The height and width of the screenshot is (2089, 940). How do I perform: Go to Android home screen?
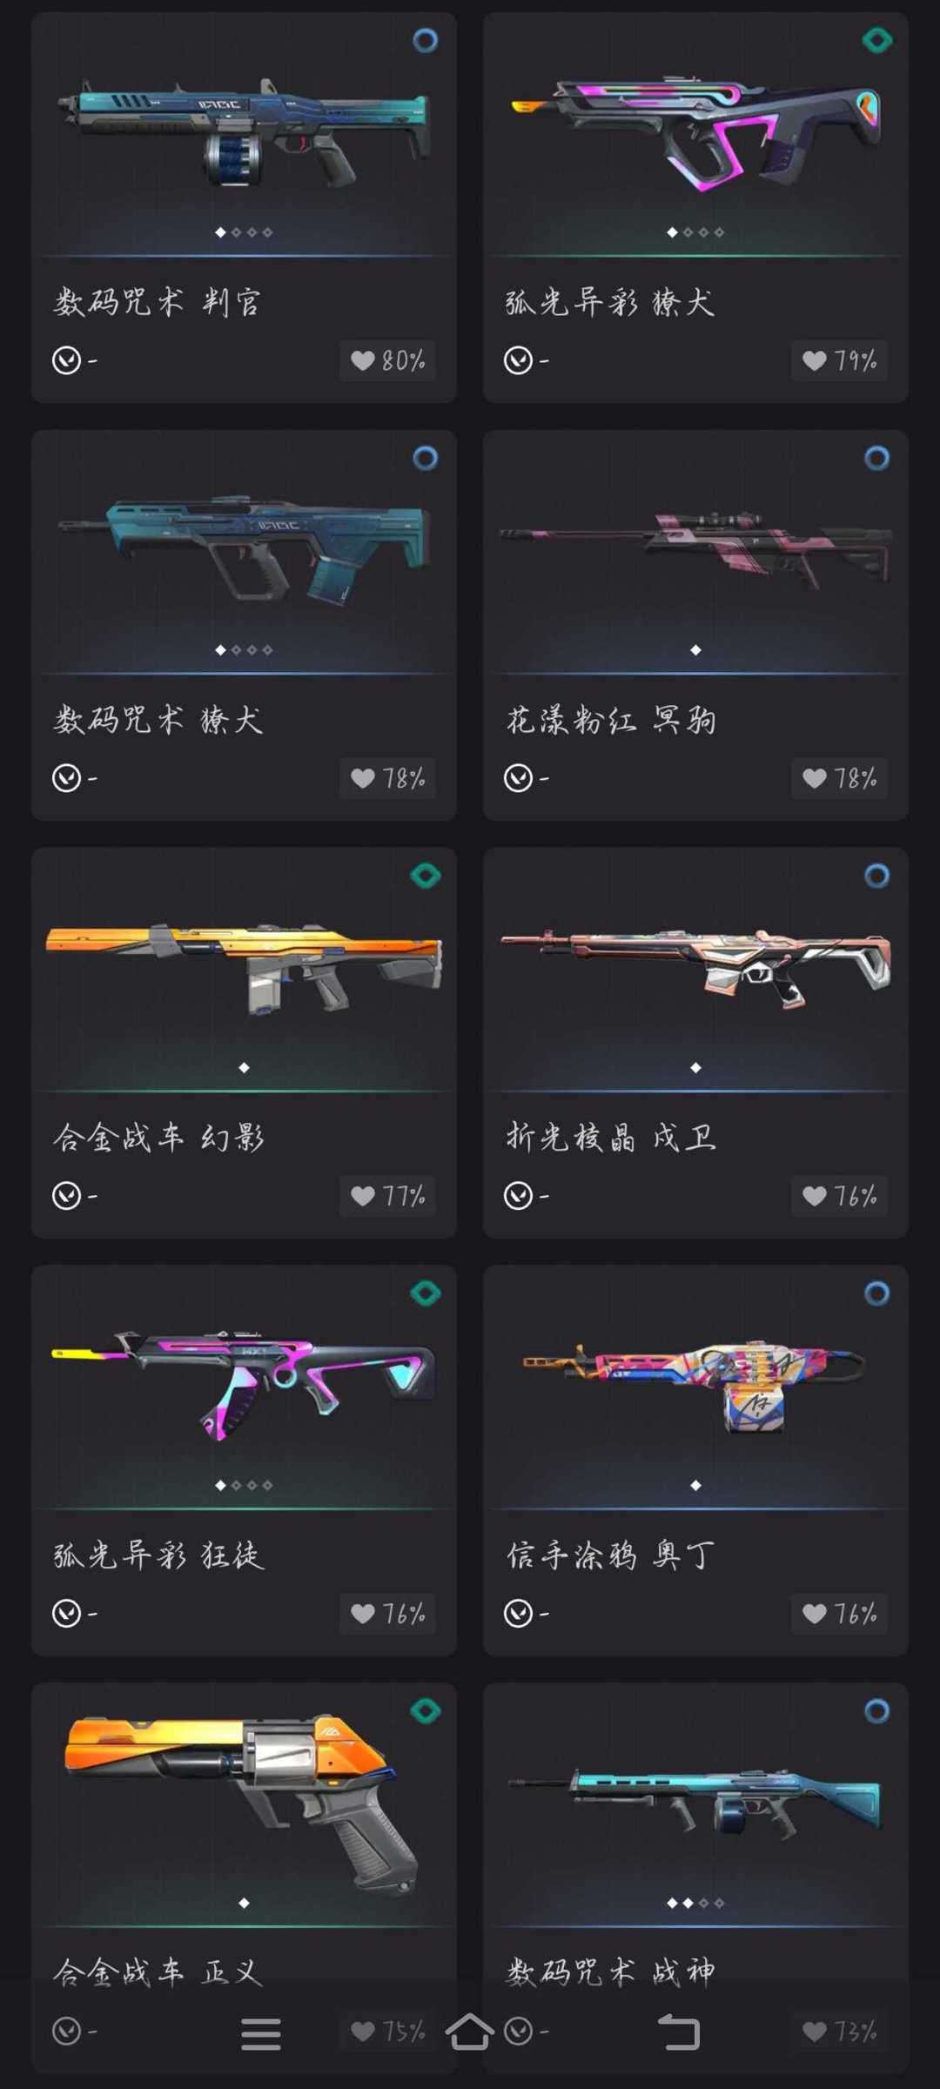(x=470, y=2032)
